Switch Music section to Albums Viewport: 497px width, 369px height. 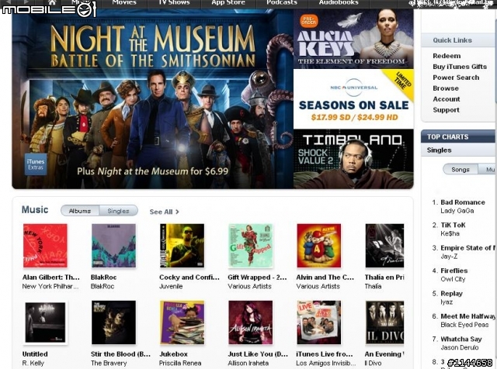[x=80, y=211]
